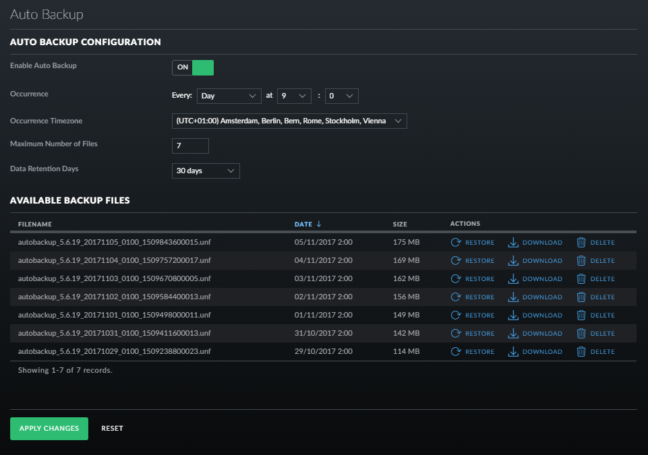Click trash icon for 03/11/2017 backup
Image resolution: width=648 pixels, height=455 pixels.
[581, 279]
